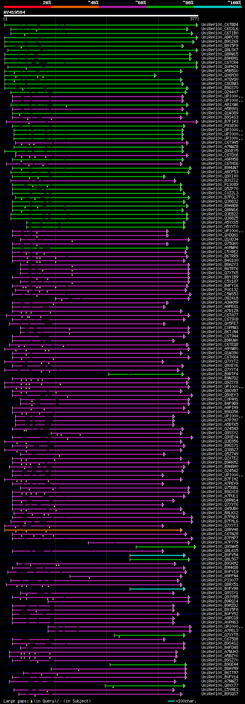Open hit UniRef100_B9HUN7
The image size is (245, 704).
coord(220,168)
